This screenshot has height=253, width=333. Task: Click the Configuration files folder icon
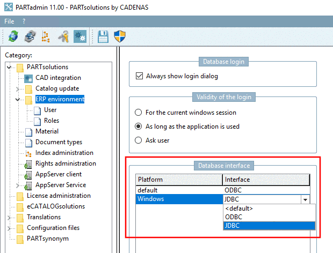coord(20,229)
